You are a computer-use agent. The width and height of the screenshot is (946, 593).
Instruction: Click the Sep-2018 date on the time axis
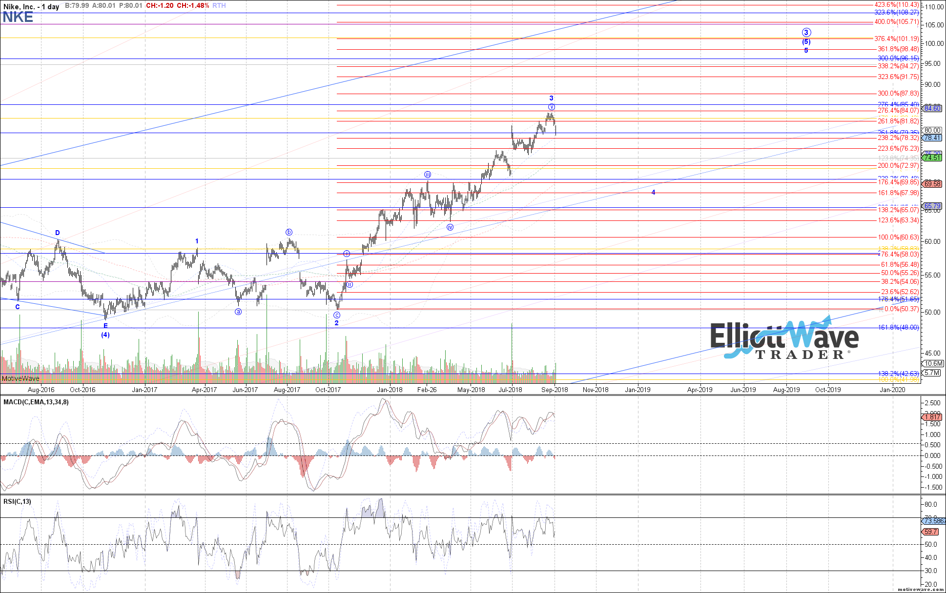[x=555, y=389]
